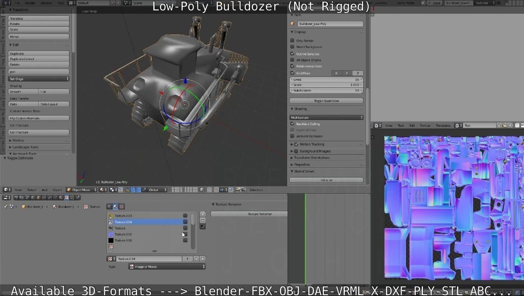The image size is (524, 296).
Task: Click the add new texture plus icon
Action: pos(197,259)
